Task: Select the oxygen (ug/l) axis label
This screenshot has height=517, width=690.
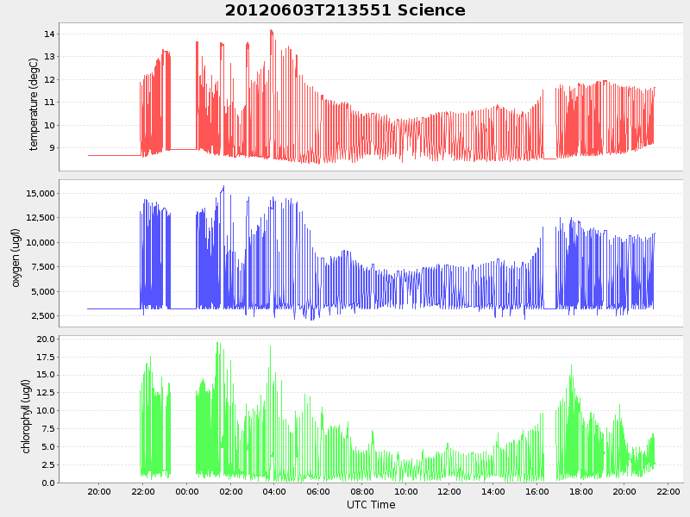Action: 16,258
